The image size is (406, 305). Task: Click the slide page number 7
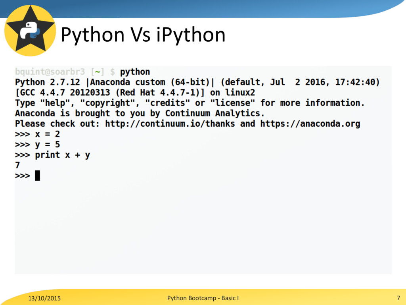398,298
